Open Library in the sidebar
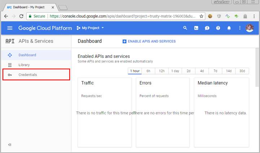 point(36,65)
